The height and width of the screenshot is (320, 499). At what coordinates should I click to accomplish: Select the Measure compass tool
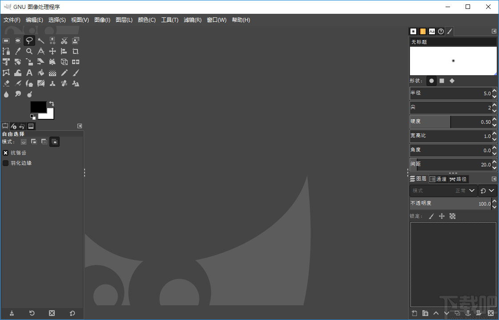pos(41,51)
